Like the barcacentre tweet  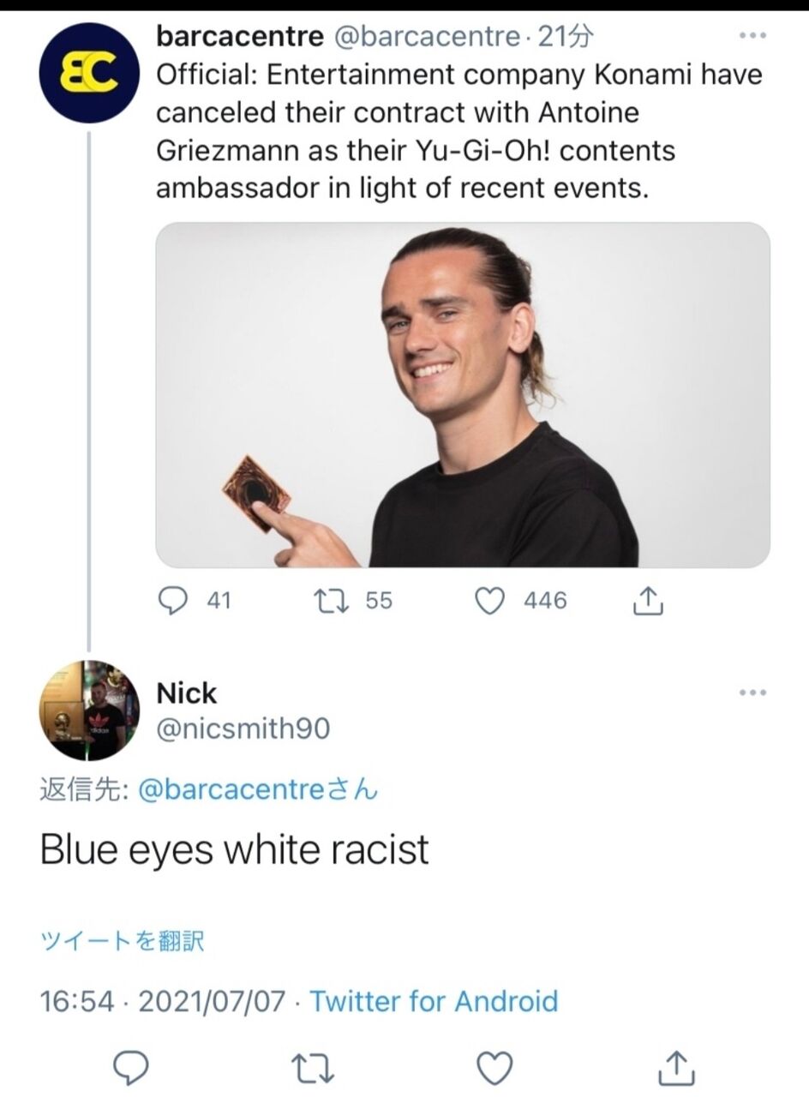[489, 602]
